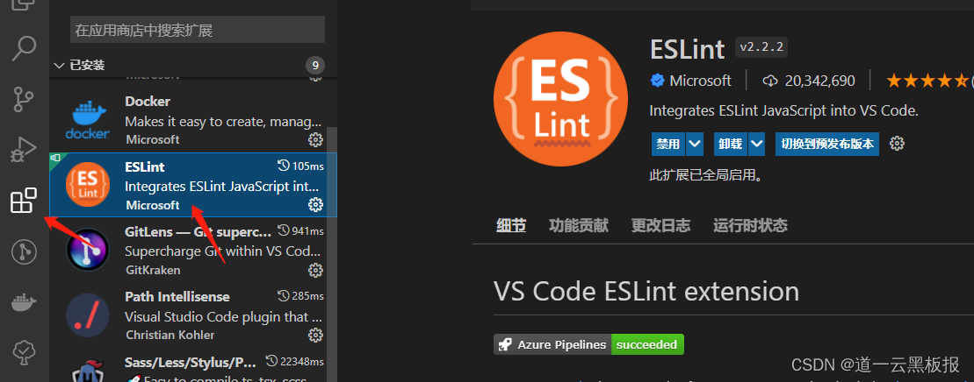Click the GitLens extension logo
Screen dimensions: 974x382
pos(88,250)
